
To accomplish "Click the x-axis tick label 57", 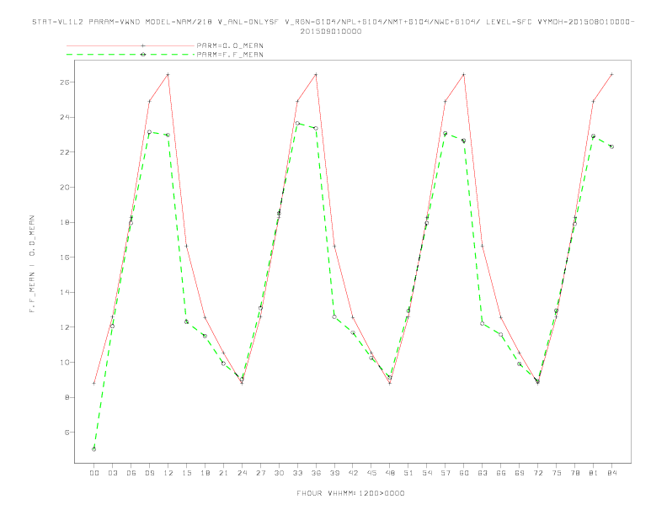I will point(446,473).
